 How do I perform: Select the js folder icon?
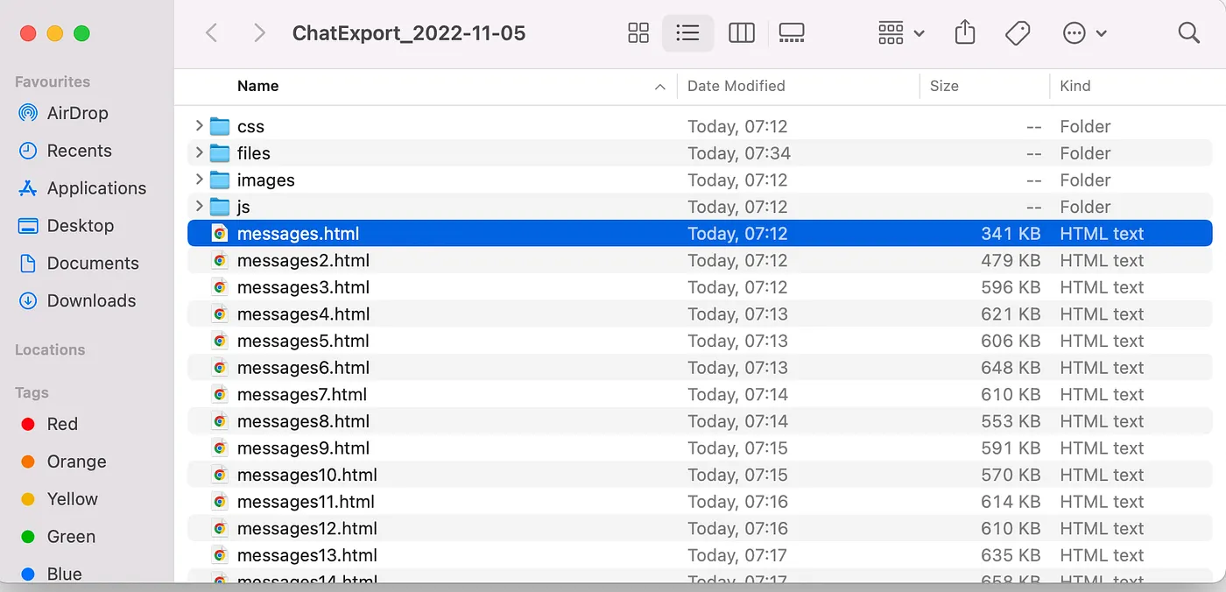coord(220,207)
